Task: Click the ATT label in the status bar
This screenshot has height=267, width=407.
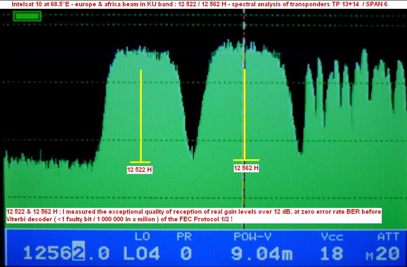Action: (x=388, y=237)
